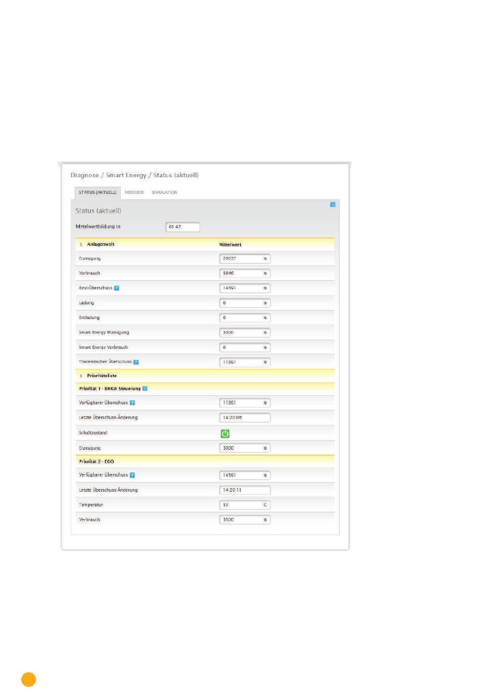Click the Temperatur row label
This screenshot has height=691, width=480.
pyautogui.click(x=91, y=505)
